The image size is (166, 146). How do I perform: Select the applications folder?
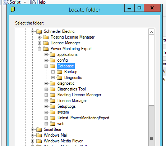67,54
